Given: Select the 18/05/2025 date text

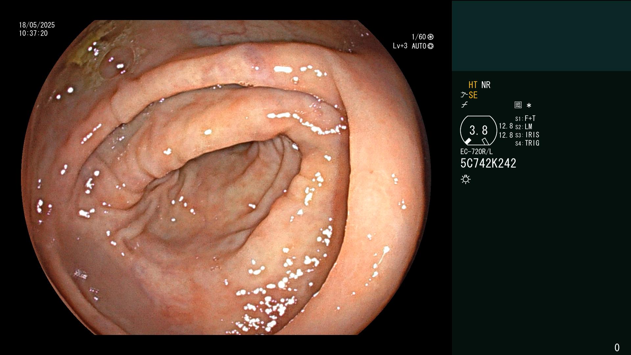Looking at the screenshot, I should (37, 25).
